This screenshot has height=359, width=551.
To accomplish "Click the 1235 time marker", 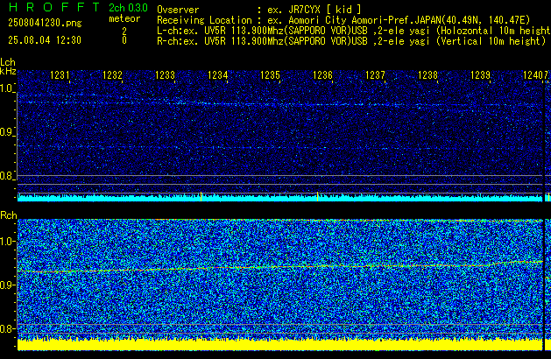I will point(270,75).
